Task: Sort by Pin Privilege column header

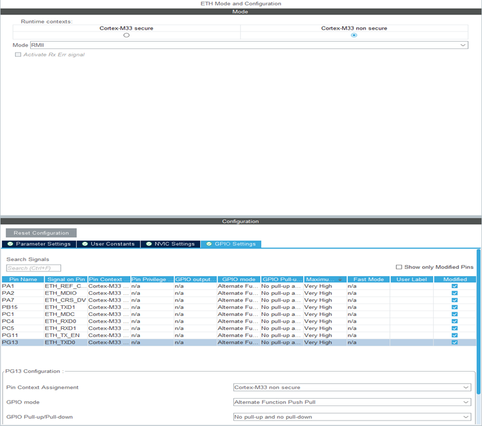Action: [x=152, y=279]
